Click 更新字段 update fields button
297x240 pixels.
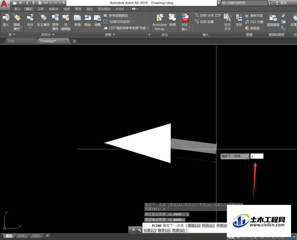[x=254, y=15]
